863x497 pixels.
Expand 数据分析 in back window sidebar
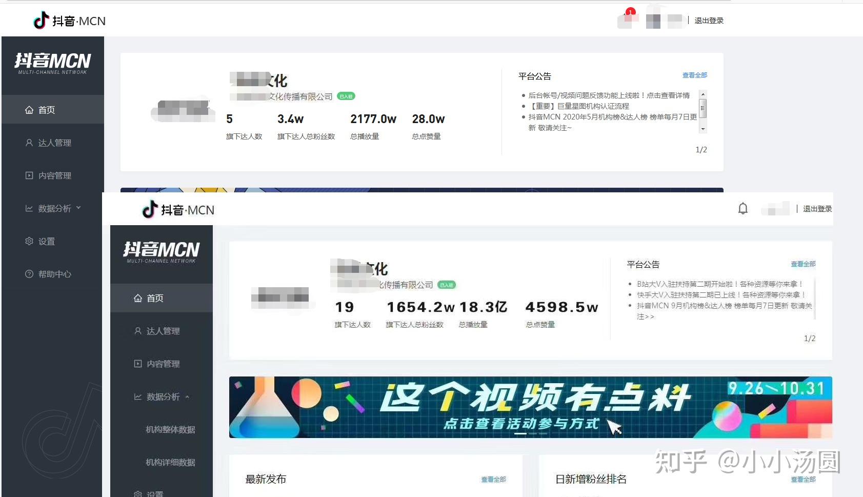[52, 208]
